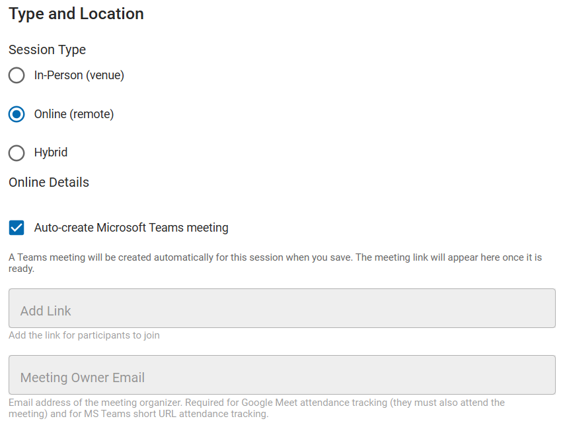Image resolution: width=561 pixels, height=427 pixels.
Task: Select the In-Person (venue) radio button
Action: [17, 75]
